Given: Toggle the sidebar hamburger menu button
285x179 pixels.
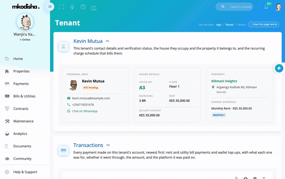Looking at the screenshot, I should 50,7.
